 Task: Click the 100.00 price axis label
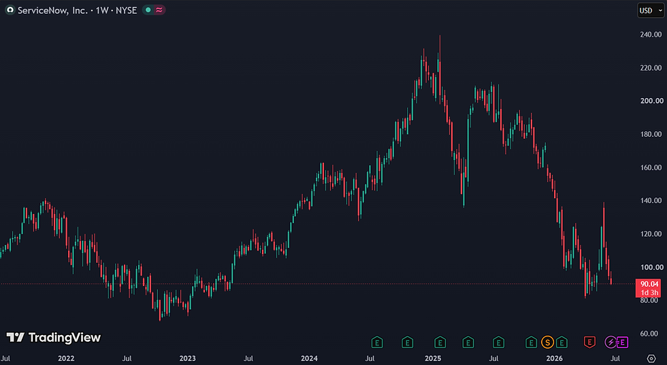[x=651, y=267]
